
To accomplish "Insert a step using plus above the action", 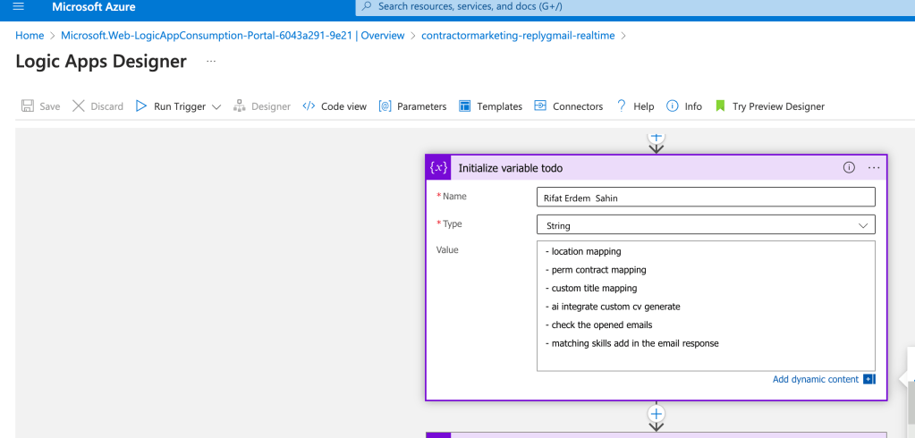I will tap(657, 136).
